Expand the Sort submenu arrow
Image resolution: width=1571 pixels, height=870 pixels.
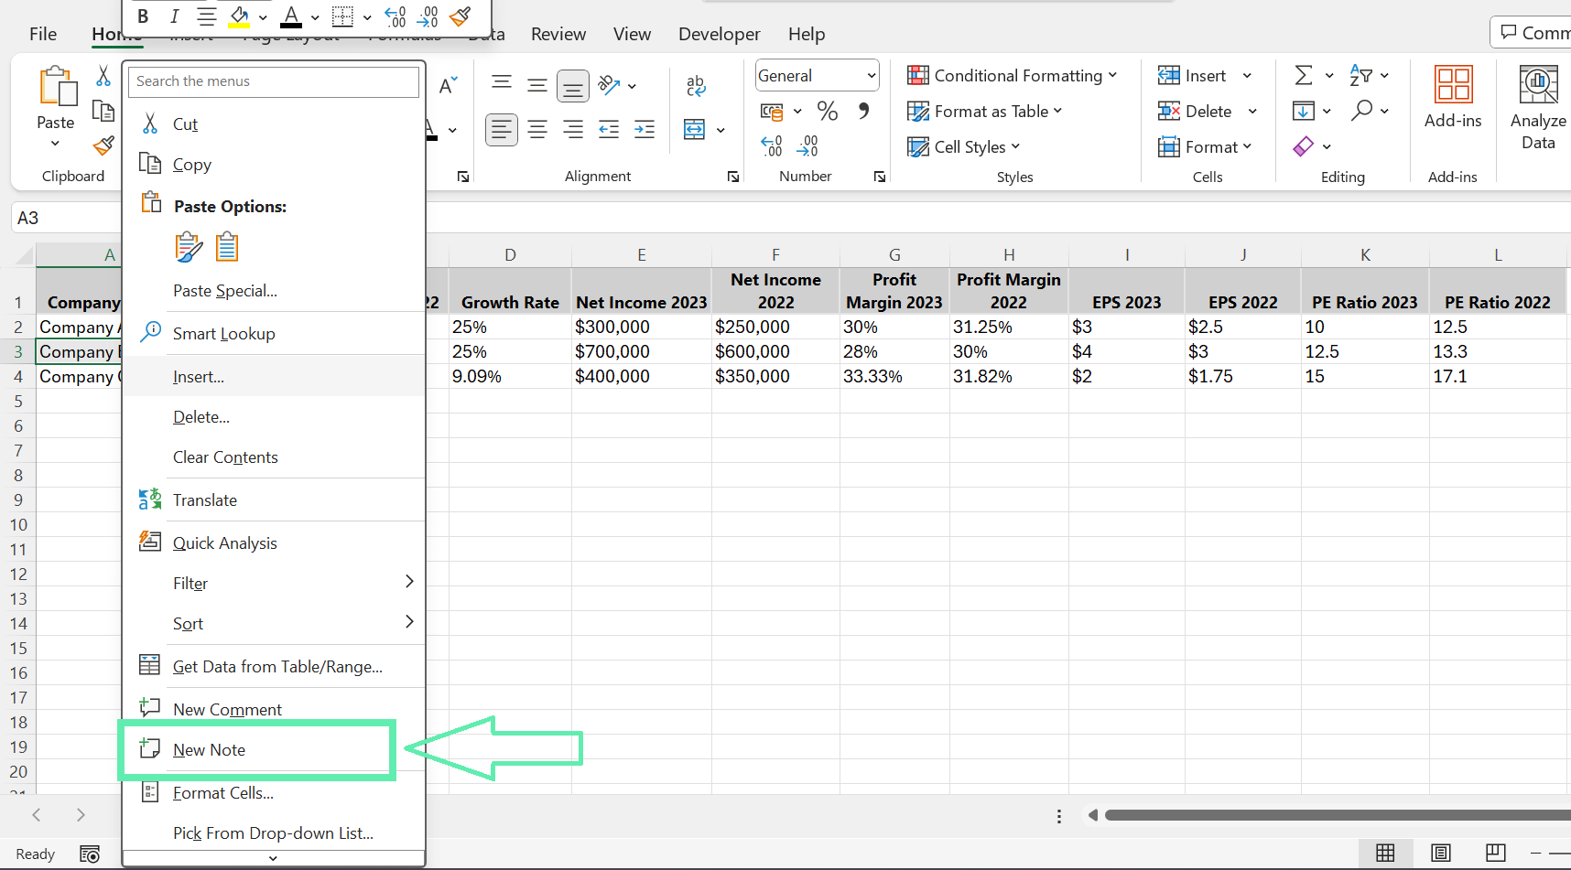coord(409,622)
